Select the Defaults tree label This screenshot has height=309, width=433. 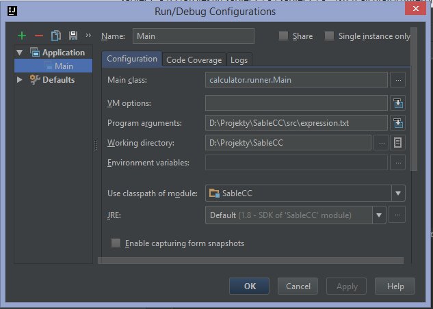[59, 80]
